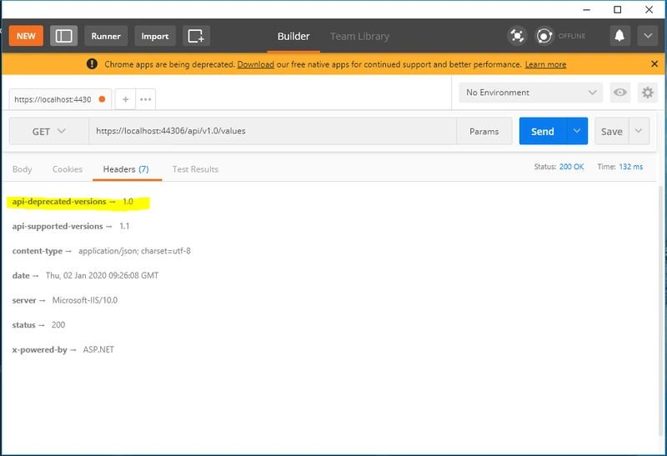Add a new request tab with plus
667x456 pixels.
pyautogui.click(x=126, y=99)
